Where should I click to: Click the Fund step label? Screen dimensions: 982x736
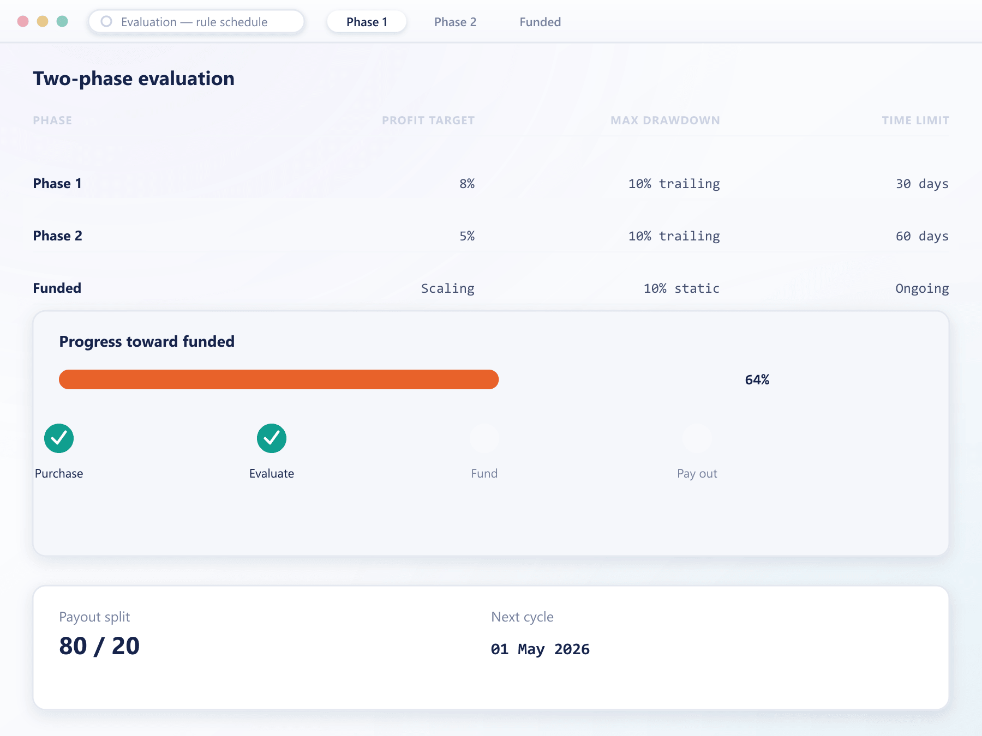coord(484,473)
